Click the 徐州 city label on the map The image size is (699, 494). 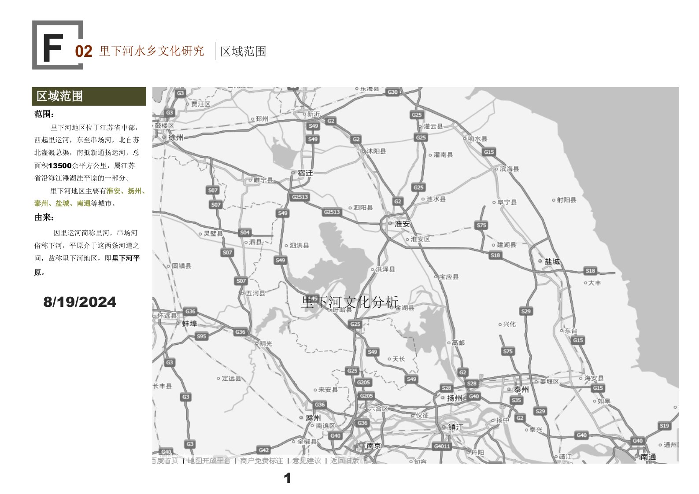(x=176, y=137)
